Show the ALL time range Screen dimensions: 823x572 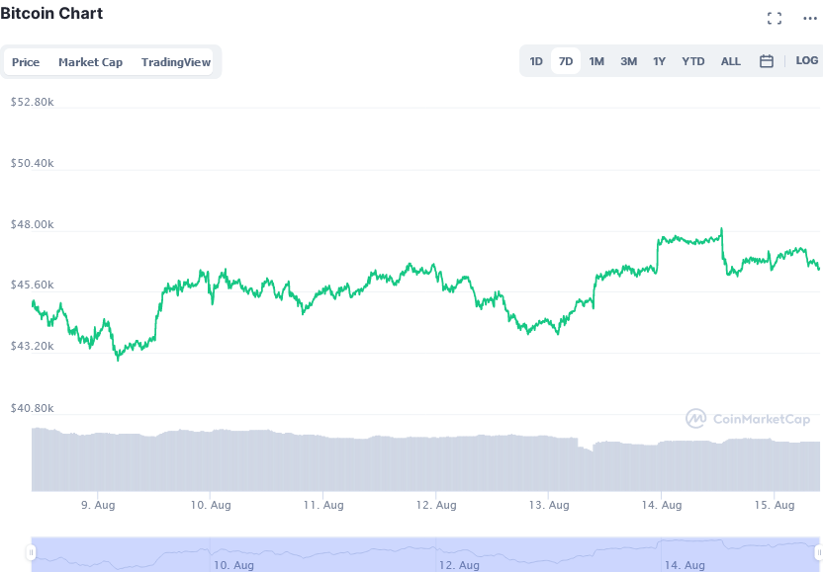pyautogui.click(x=731, y=61)
